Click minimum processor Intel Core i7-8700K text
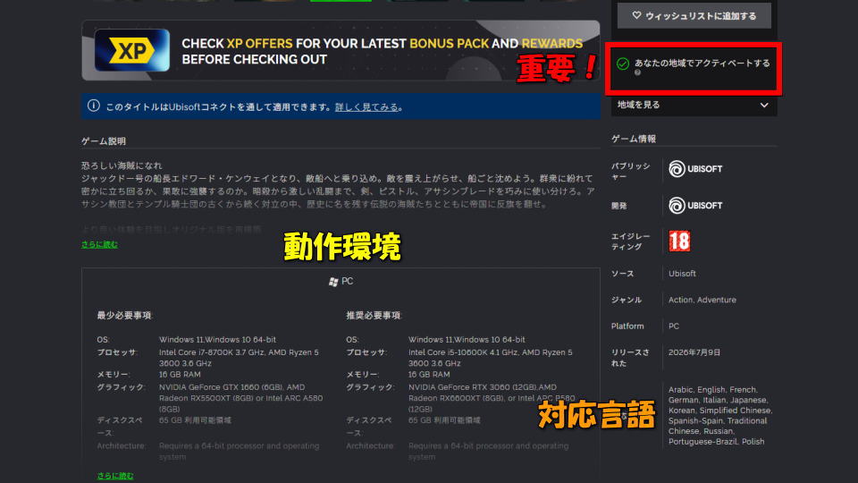 click(239, 358)
